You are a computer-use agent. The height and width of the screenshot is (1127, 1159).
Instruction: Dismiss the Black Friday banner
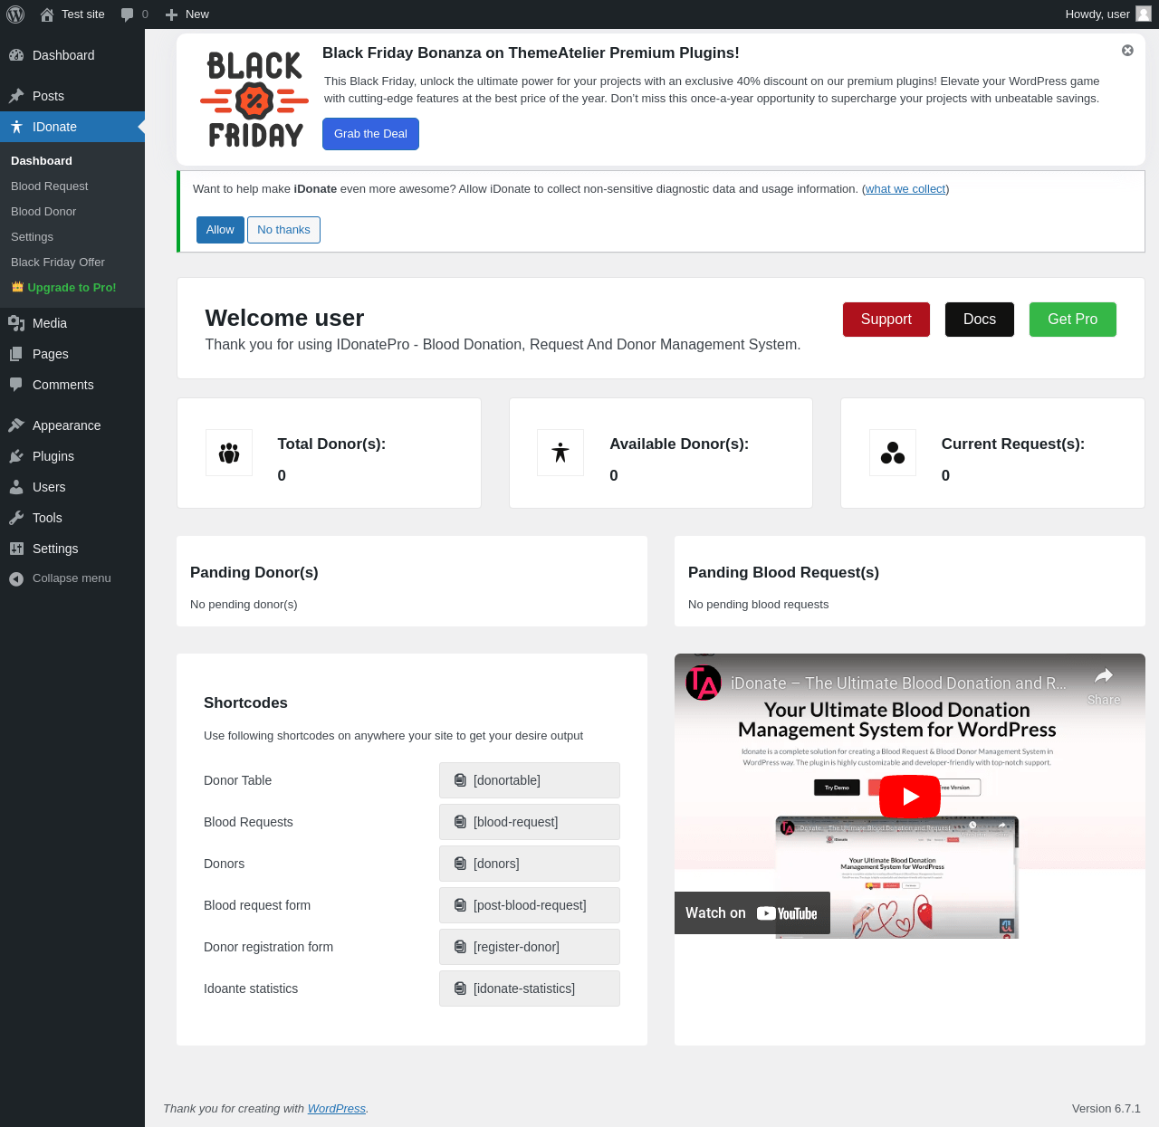(1127, 51)
